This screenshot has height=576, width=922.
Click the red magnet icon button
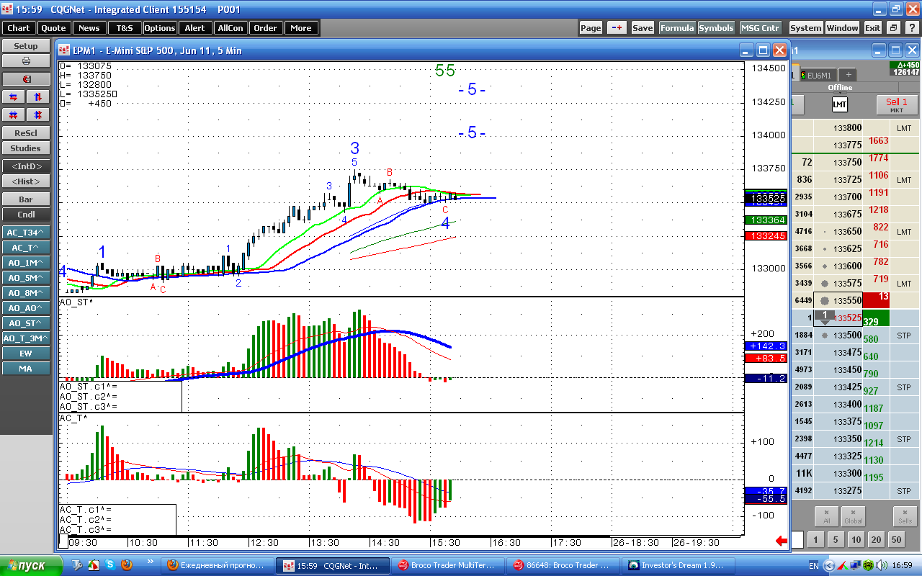pyautogui.click(x=26, y=79)
